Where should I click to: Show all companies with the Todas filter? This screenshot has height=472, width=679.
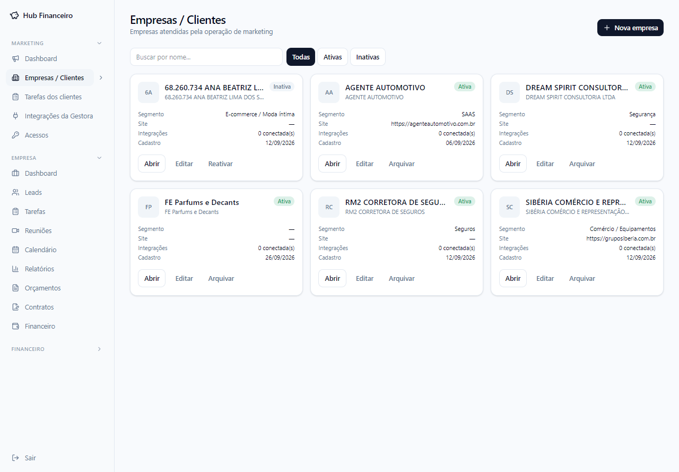coord(301,57)
